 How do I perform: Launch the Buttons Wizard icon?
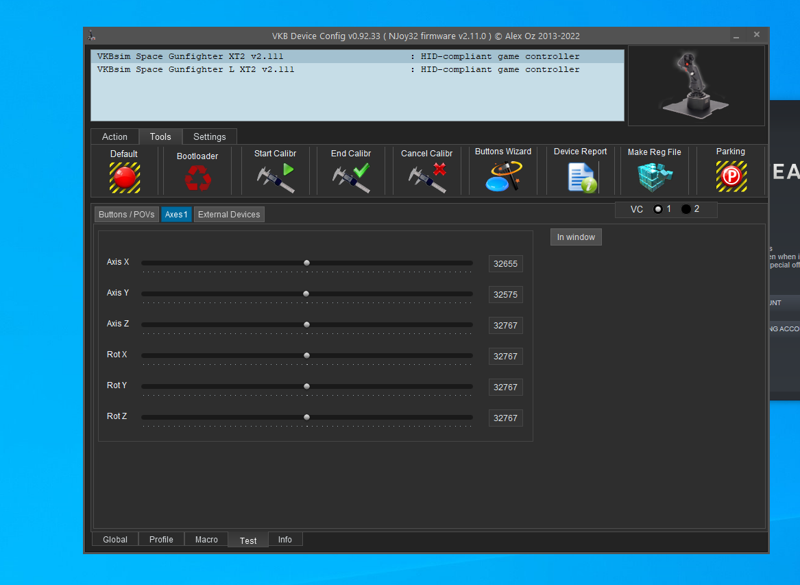pyautogui.click(x=504, y=176)
